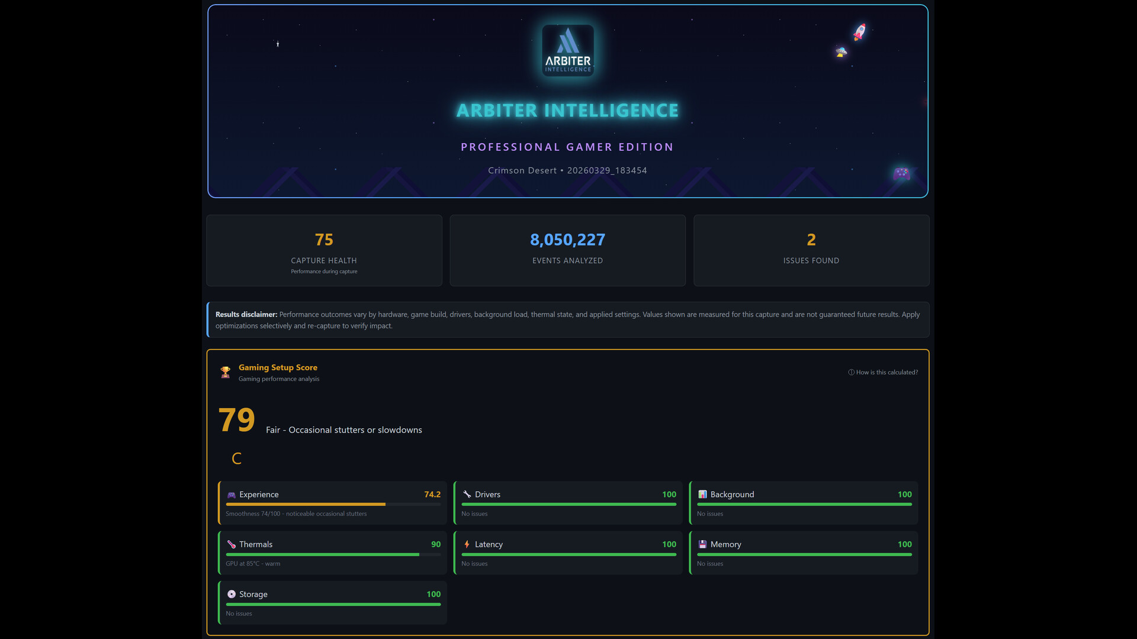The image size is (1137, 639).
Task: Click 'Smoothness 74/100 - noticeable occasional stutters' note
Action: click(x=296, y=514)
